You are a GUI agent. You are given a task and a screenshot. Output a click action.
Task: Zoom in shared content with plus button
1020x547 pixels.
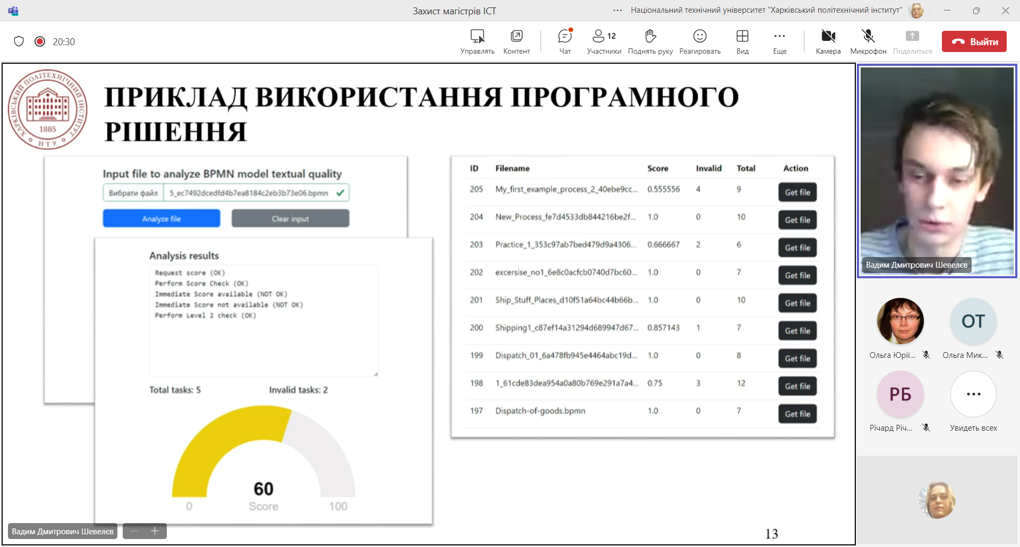click(155, 531)
